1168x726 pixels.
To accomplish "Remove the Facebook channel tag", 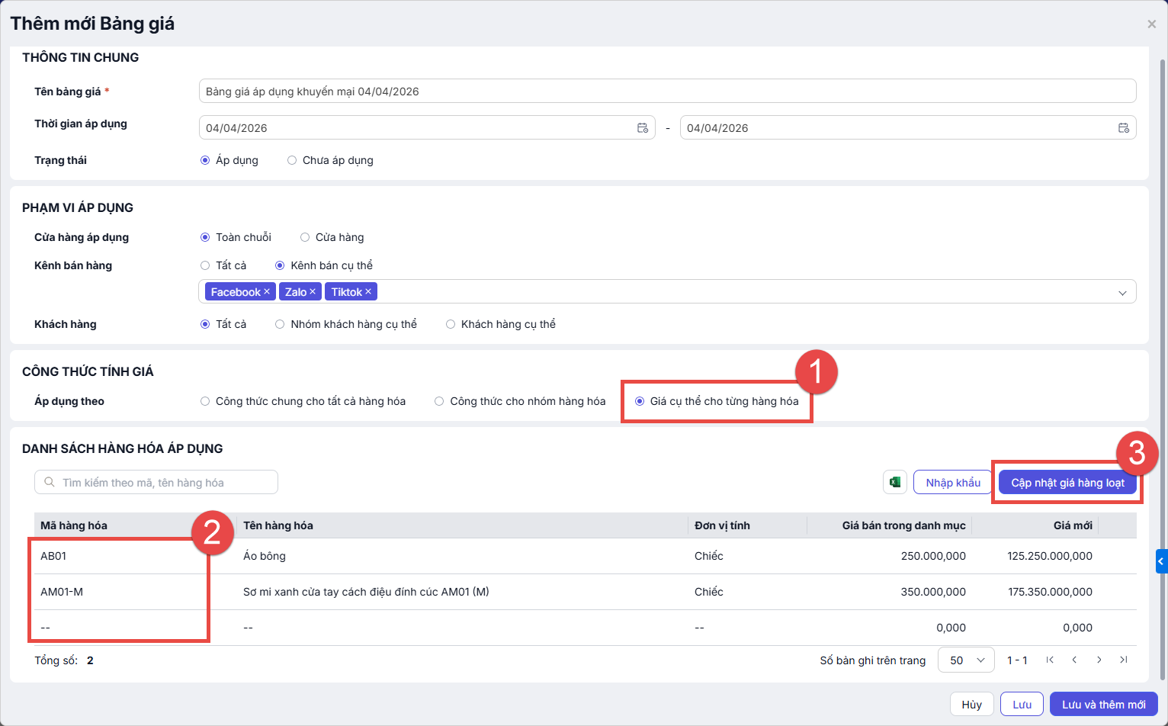I will 267,292.
